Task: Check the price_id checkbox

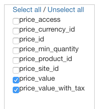Action: point(16,41)
